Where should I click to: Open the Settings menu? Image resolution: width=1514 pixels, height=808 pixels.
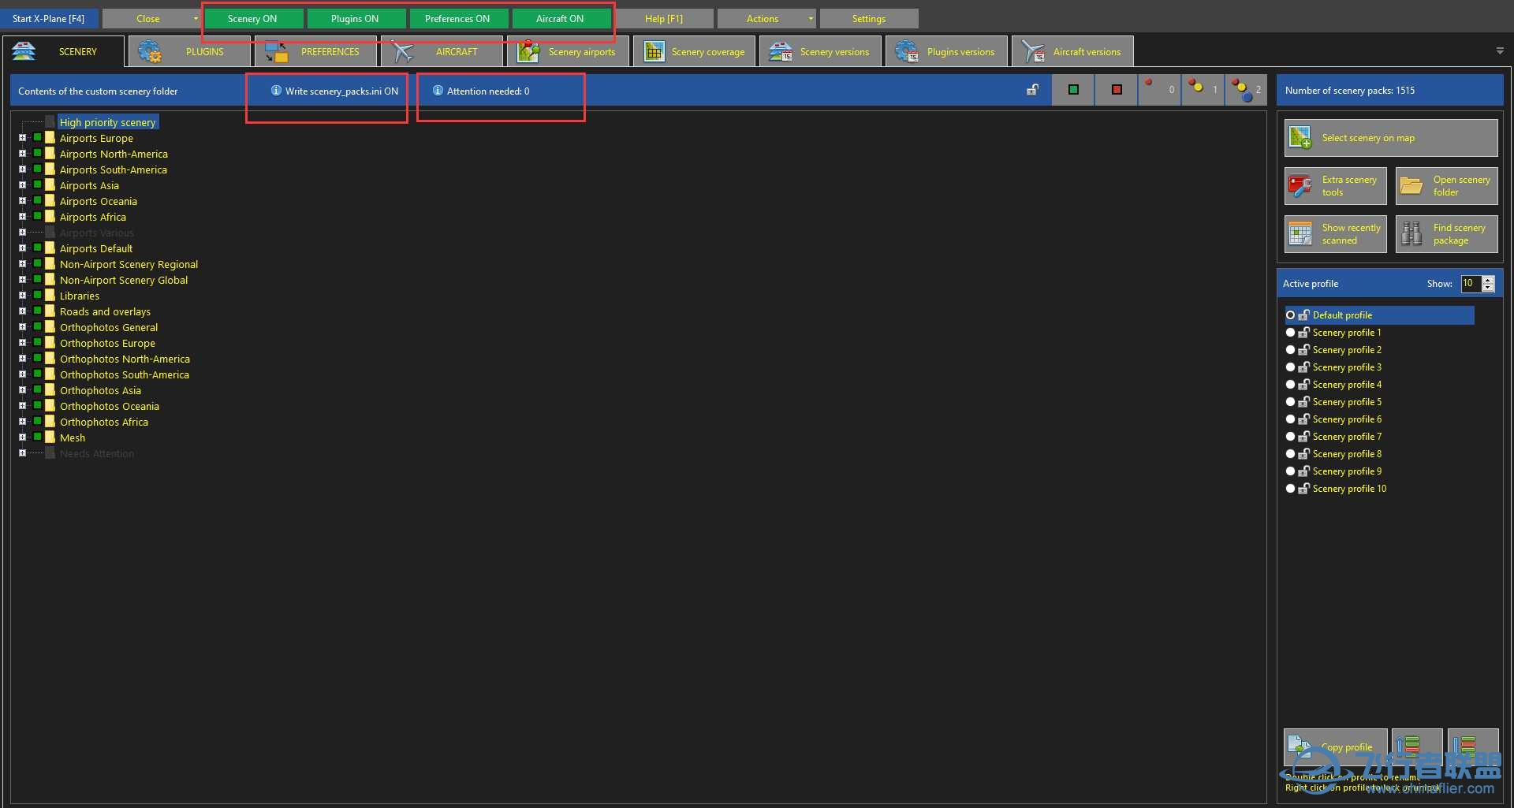(x=868, y=19)
